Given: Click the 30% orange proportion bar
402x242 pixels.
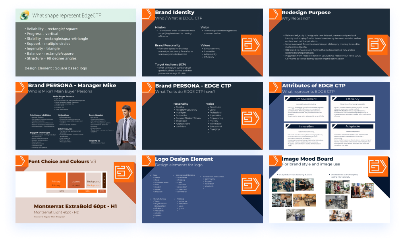Looking at the screenshot, I should click(x=87, y=191).
